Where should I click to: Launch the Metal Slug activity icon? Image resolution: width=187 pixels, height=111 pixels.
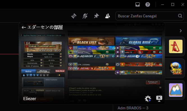176,68
